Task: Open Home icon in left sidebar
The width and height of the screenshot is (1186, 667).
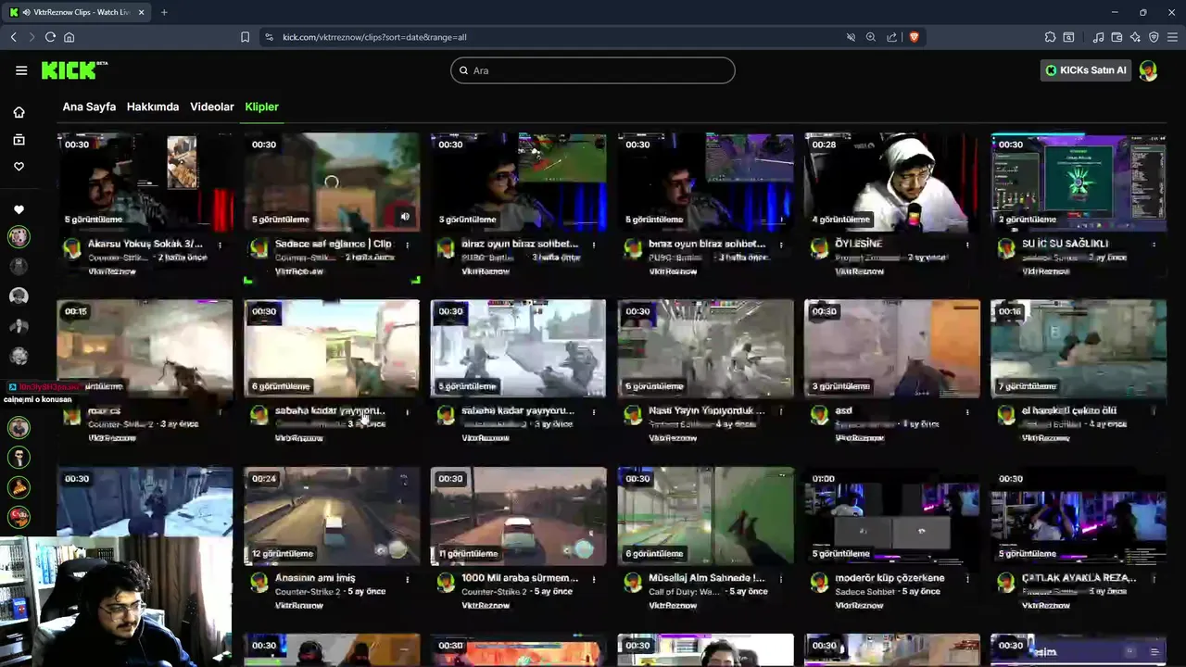Action: click(19, 112)
